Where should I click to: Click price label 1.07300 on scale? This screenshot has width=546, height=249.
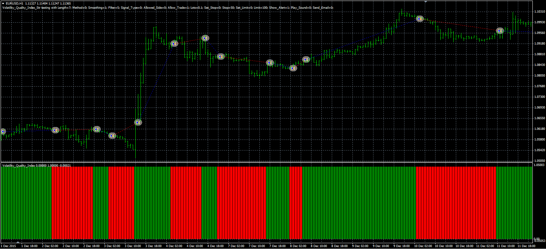(x=540, y=97)
